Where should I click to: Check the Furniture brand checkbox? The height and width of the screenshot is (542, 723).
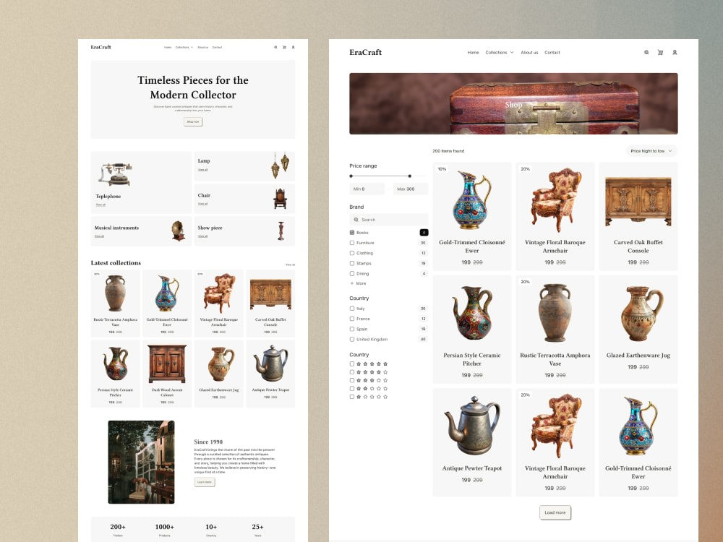[x=352, y=243]
